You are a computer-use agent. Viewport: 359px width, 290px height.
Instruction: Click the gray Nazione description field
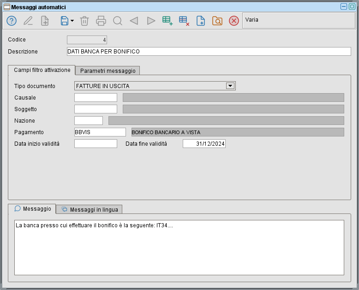[x=227, y=120]
